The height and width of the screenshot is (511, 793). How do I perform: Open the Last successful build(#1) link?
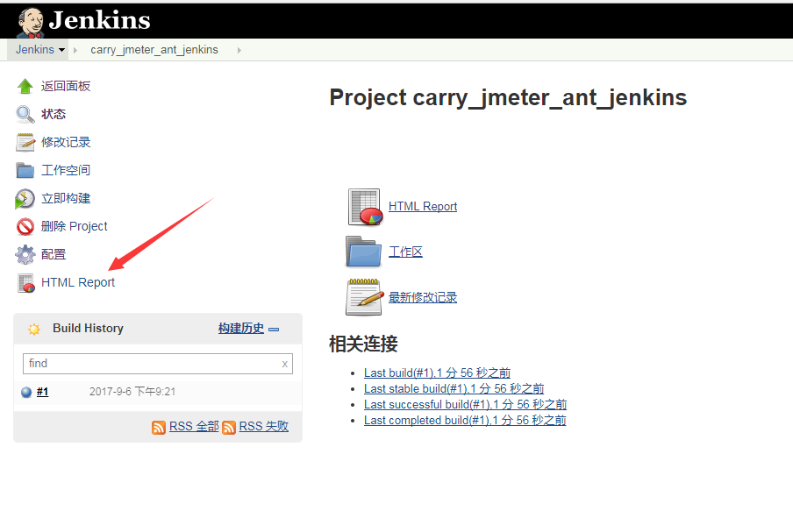point(465,404)
